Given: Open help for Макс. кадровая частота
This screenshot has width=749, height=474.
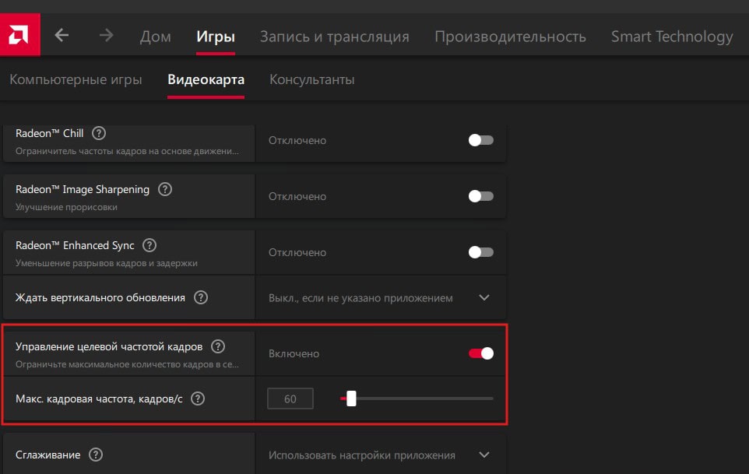Looking at the screenshot, I should tap(198, 399).
